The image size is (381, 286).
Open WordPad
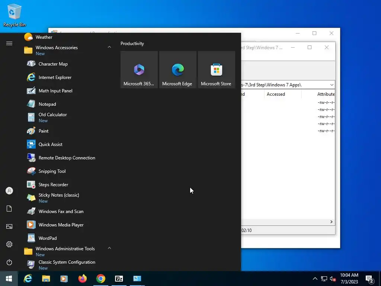48,238
